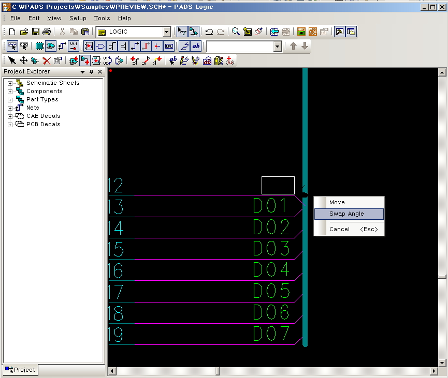Viewport: 448px width, 378px height.
Task: Click the Add Field FLD icon
Action: (x=230, y=61)
